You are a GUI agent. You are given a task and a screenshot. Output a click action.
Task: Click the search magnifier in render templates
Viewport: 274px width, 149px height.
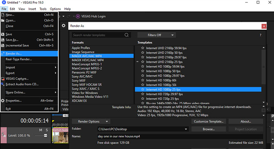click(x=127, y=35)
